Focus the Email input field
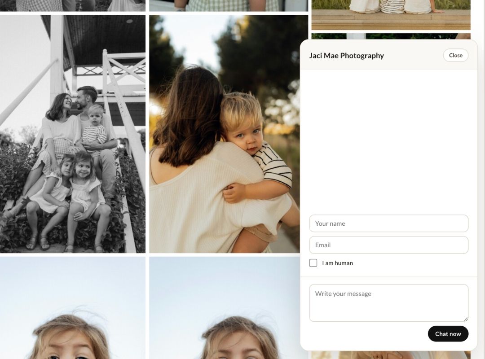The height and width of the screenshot is (359, 485). point(388,245)
